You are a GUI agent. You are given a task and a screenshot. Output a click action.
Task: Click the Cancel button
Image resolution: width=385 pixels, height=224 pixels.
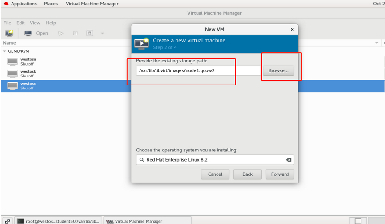pyautogui.click(x=215, y=174)
